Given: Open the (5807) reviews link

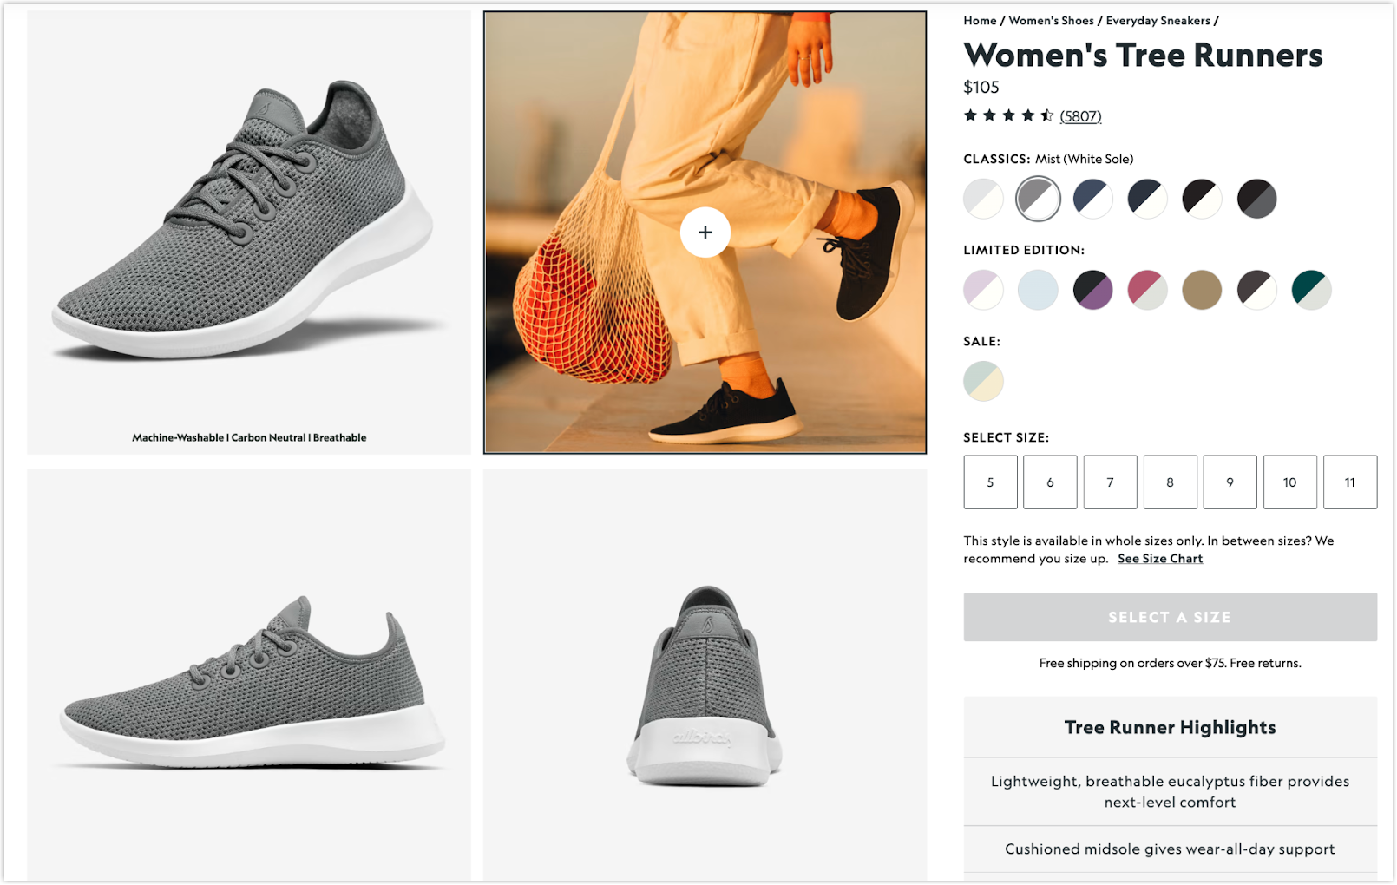Looking at the screenshot, I should coord(1079,115).
